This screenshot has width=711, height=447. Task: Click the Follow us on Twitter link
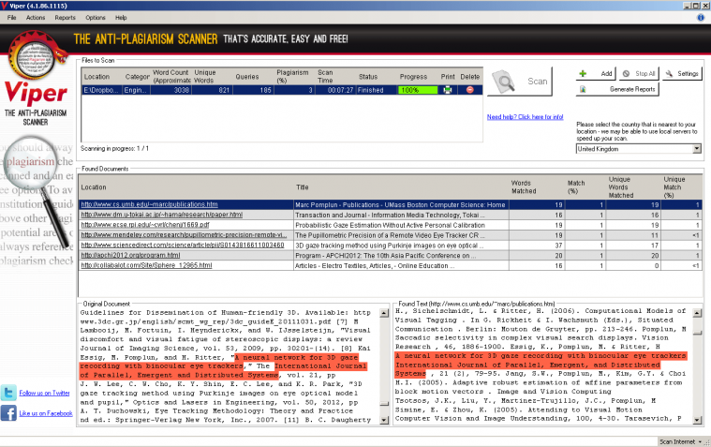click(44, 393)
